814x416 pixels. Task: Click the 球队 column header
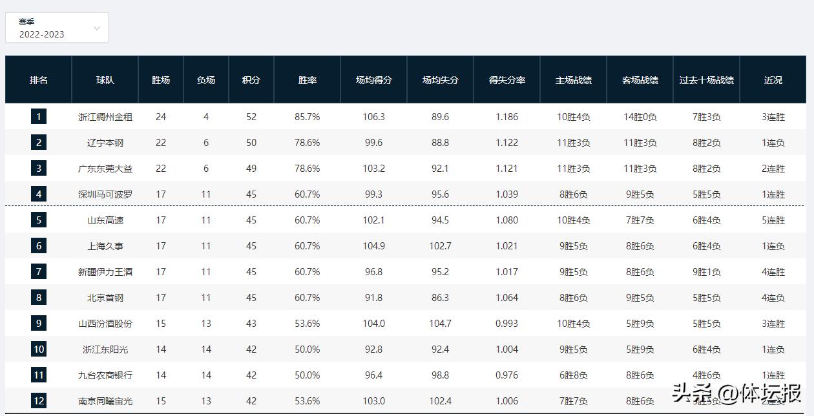point(105,80)
